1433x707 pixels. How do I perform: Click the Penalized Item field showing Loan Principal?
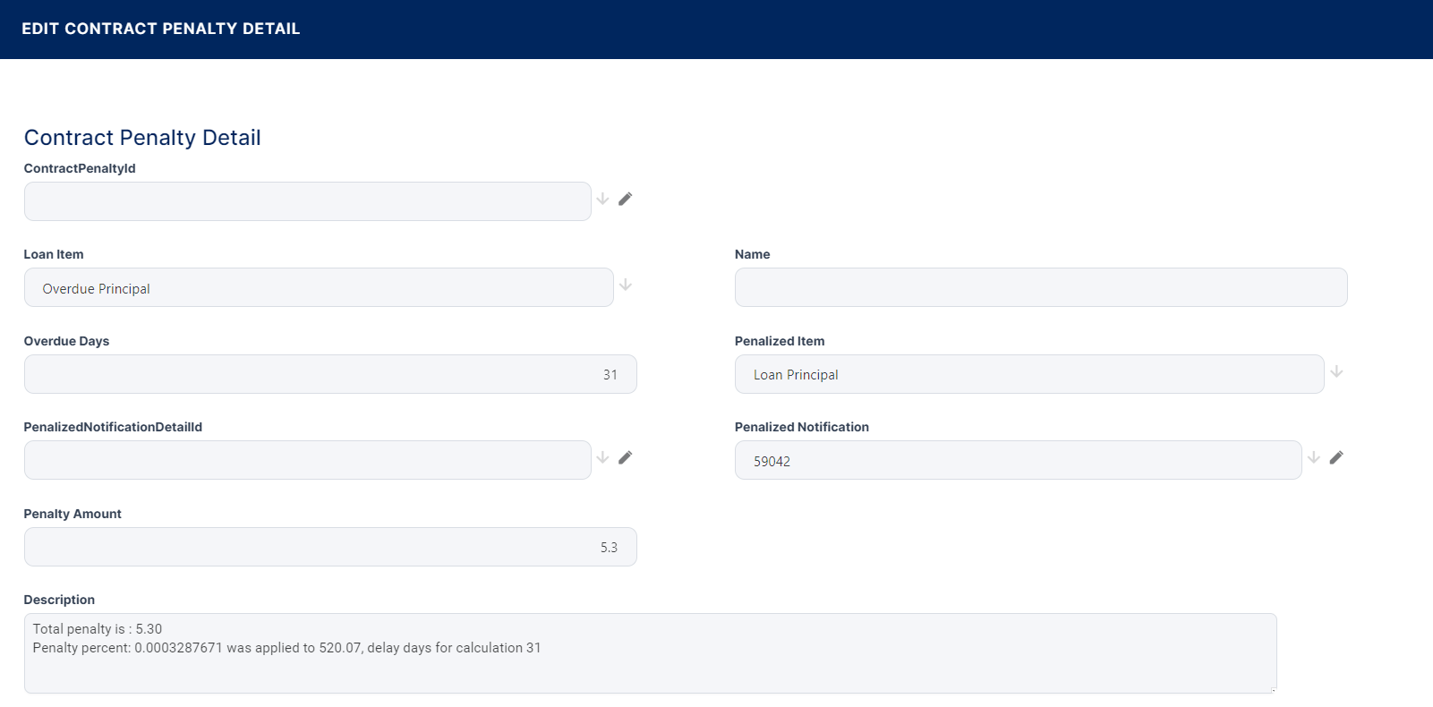point(1028,374)
